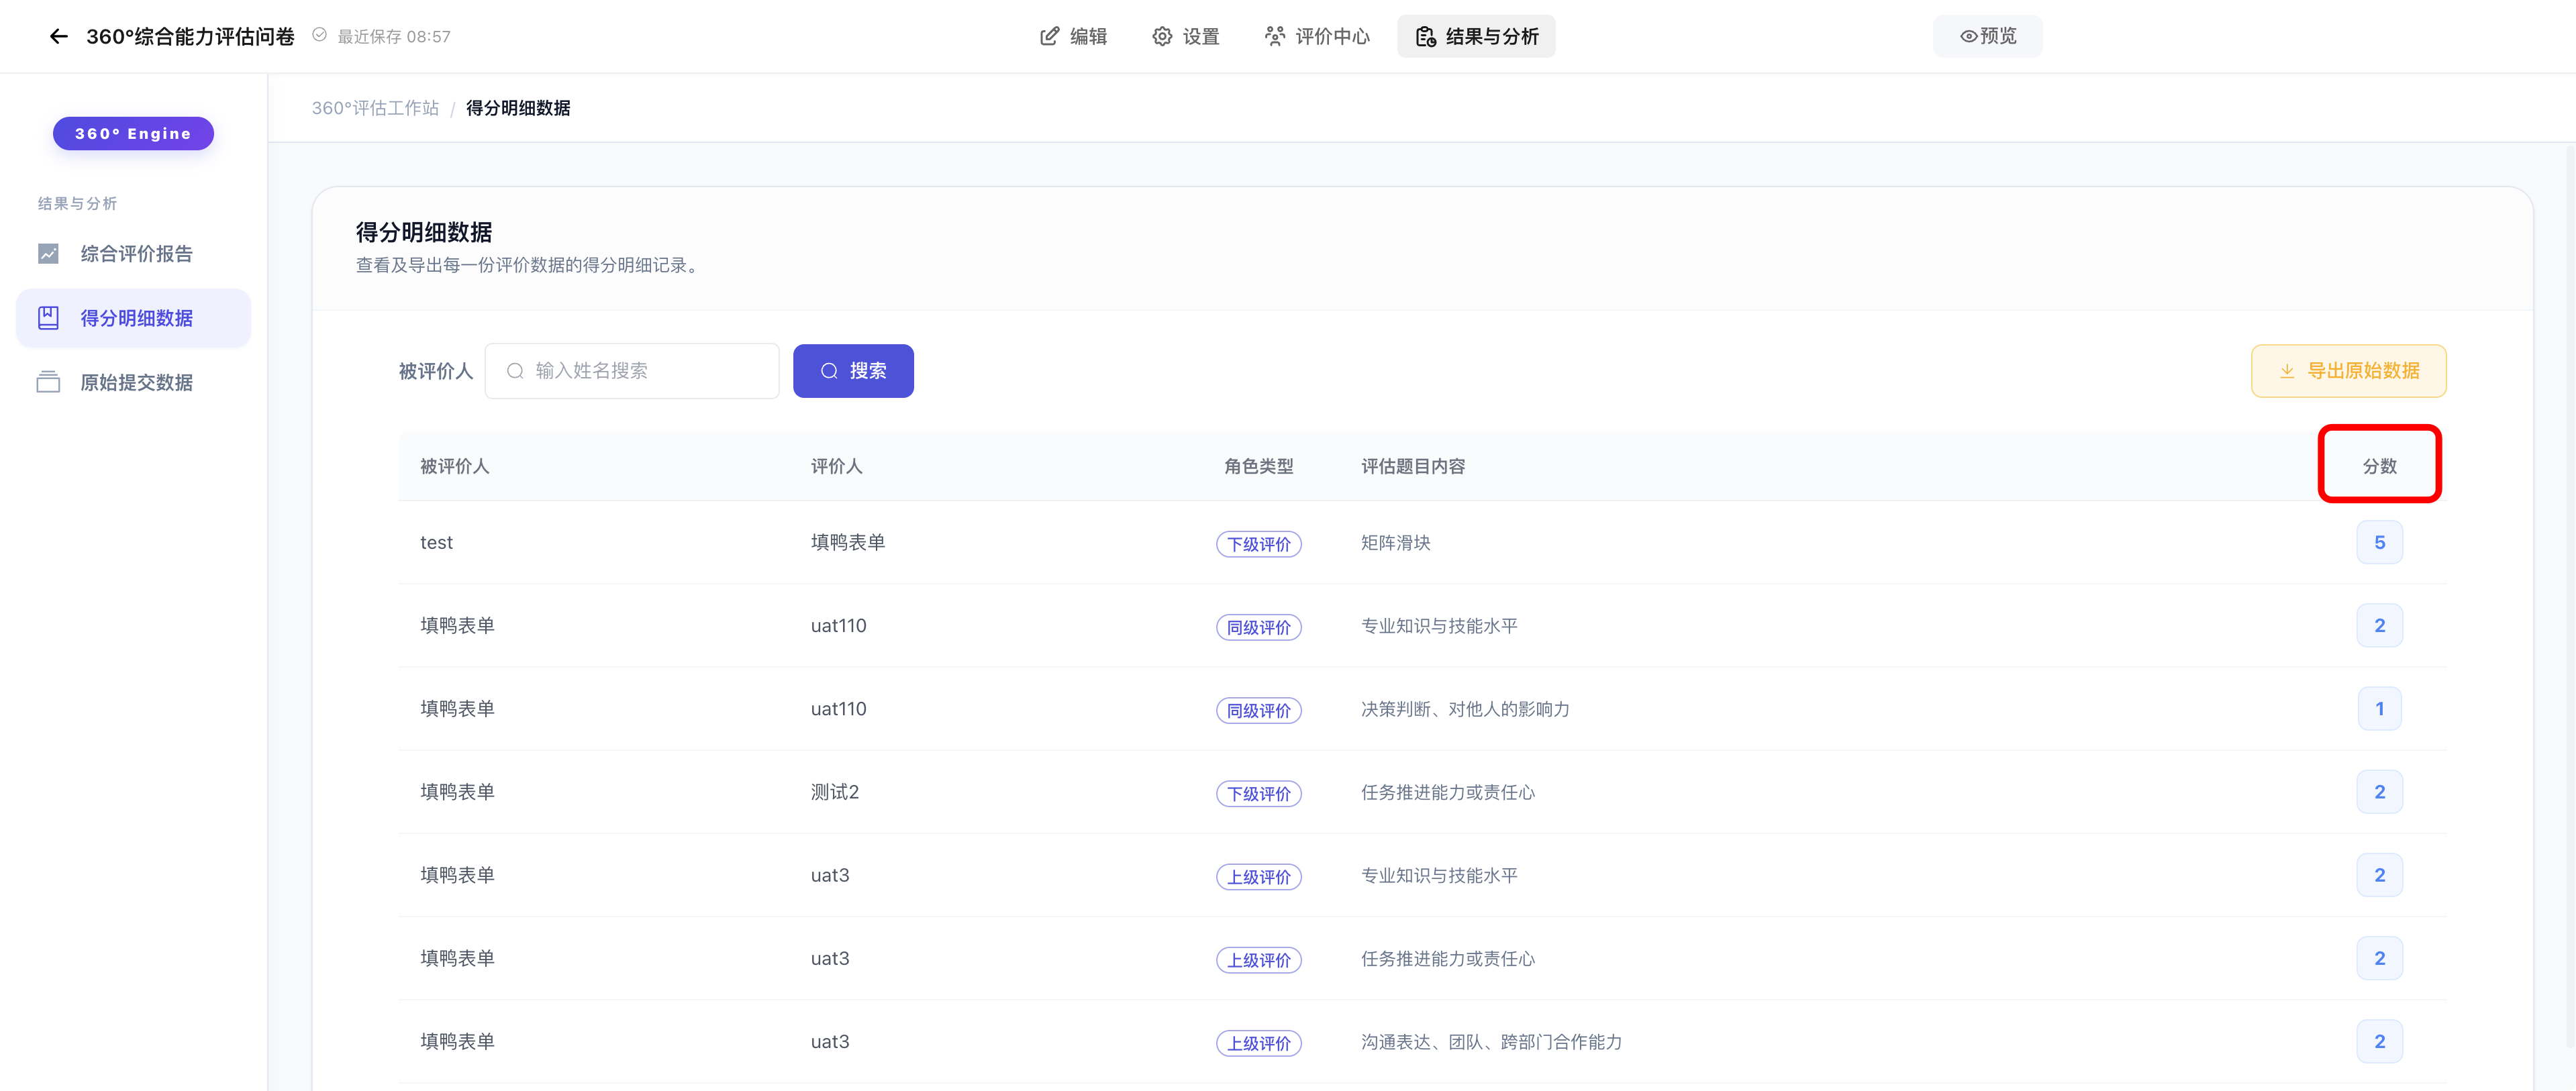Go to 360°评估工作站 breadcrumb
2576x1091 pixels.
point(375,108)
